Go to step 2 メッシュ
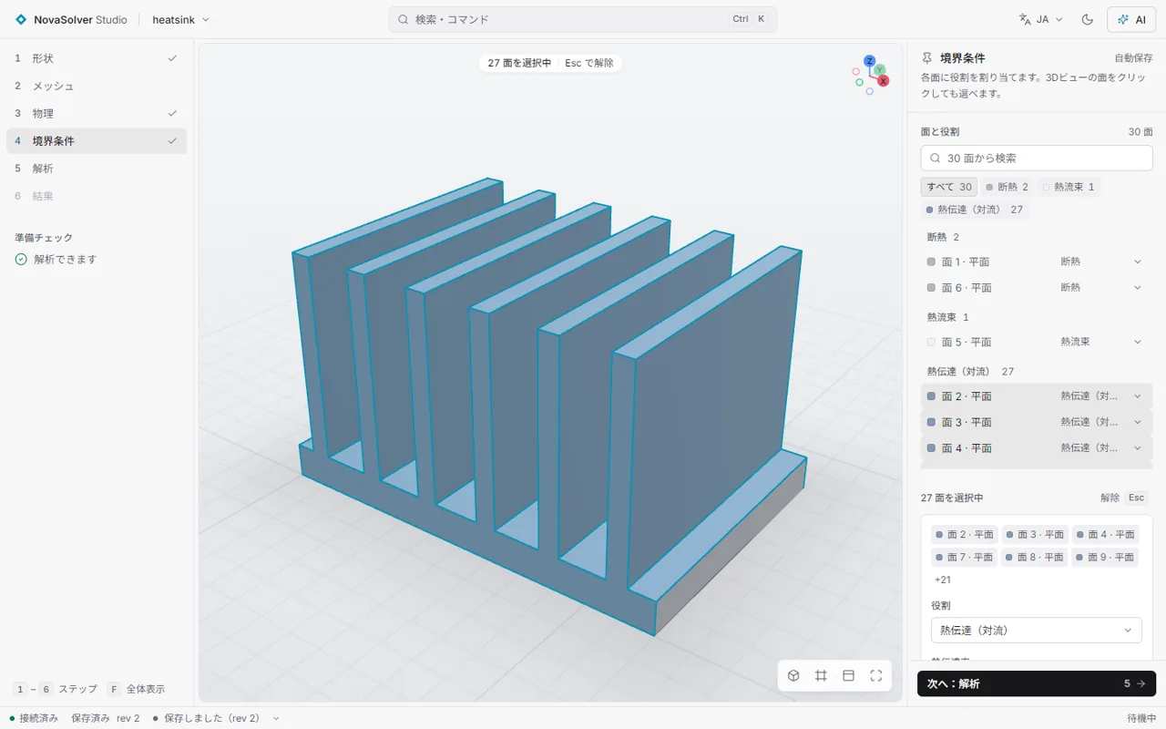 [97, 86]
